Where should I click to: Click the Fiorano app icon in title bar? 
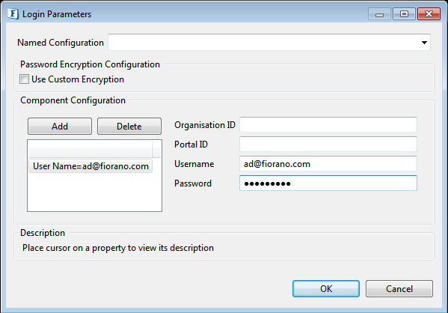[13, 13]
